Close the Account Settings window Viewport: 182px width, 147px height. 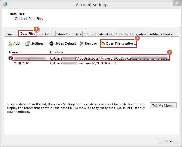tap(177, 3)
